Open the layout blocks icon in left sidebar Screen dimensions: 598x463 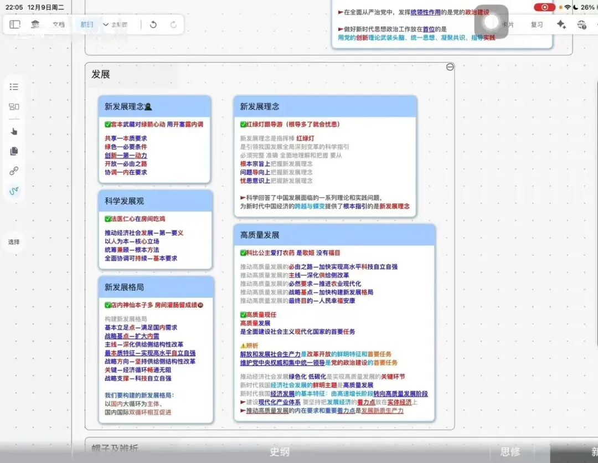[14, 106]
